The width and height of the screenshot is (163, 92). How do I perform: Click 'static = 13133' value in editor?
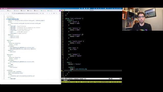(75, 43)
